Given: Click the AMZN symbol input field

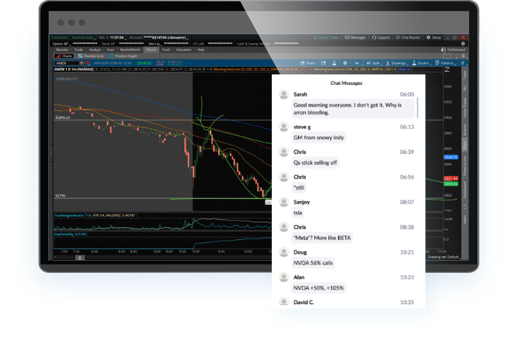Looking at the screenshot, I should [67, 63].
